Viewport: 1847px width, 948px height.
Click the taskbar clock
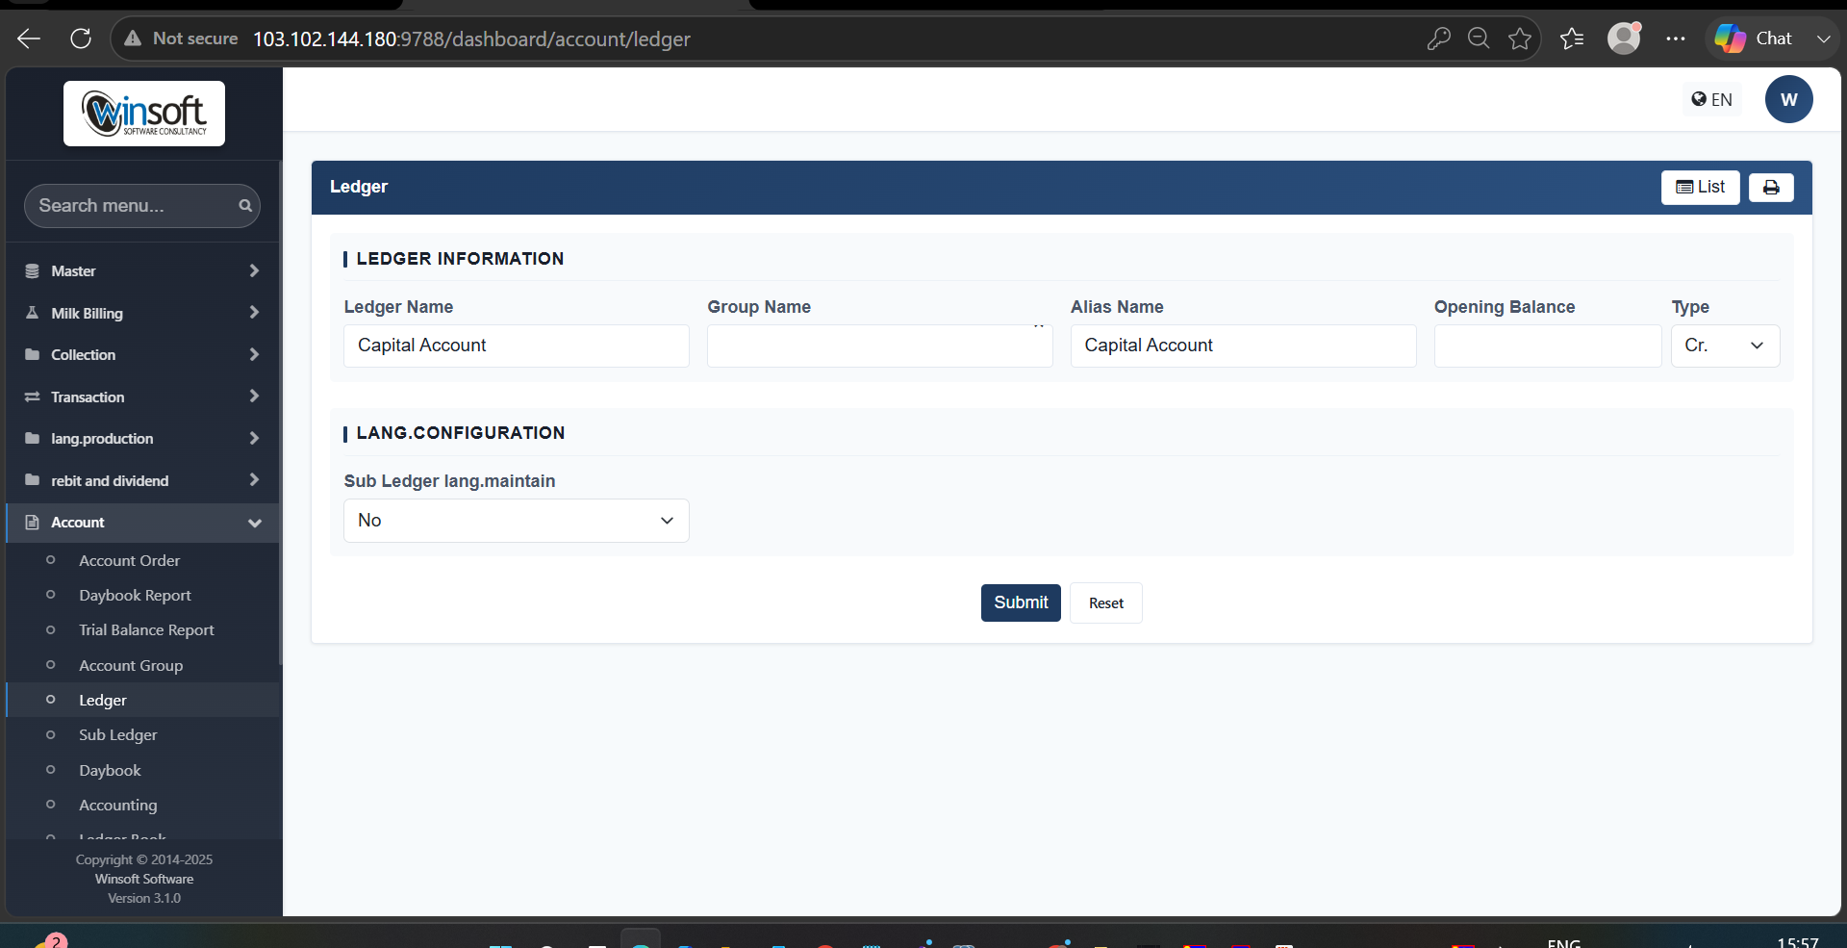coord(1797,941)
